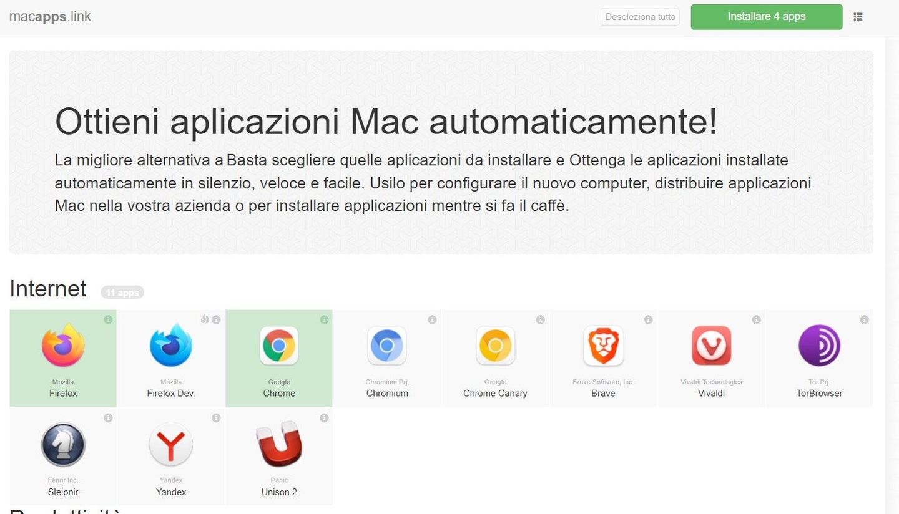Open the macapps.link home logo
This screenshot has width=899, height=514.
click(x=50, y=17)
